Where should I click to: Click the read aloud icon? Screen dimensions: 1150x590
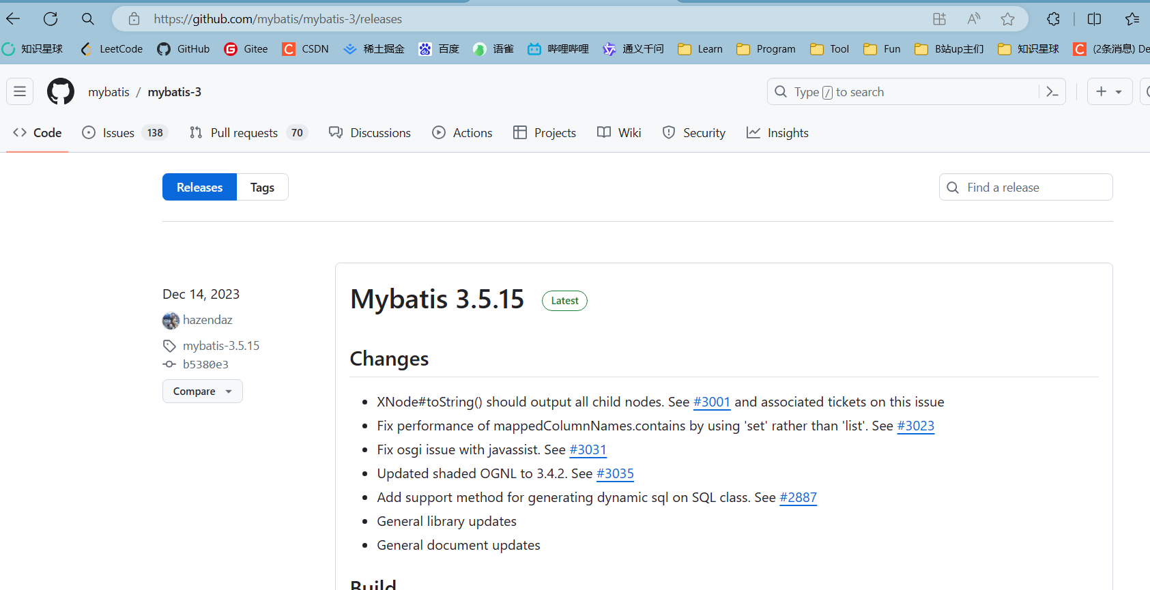coord(974,19)
